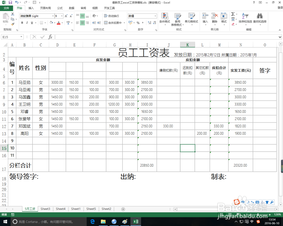This screenshot has width=283, height=226.
Task: Click the decrease indent icon
Action: click(94, 23)
